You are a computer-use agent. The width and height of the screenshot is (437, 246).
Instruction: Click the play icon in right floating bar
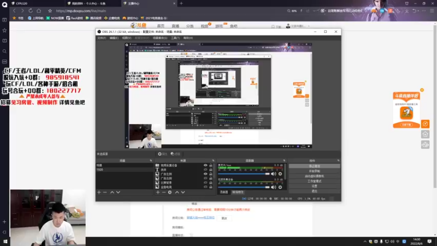point(425,124)
